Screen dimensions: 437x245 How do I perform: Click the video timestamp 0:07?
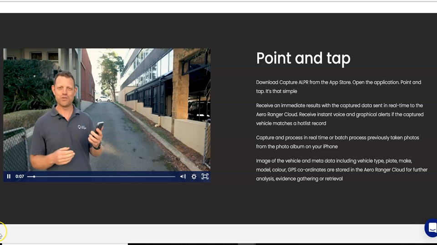point(20,176)
